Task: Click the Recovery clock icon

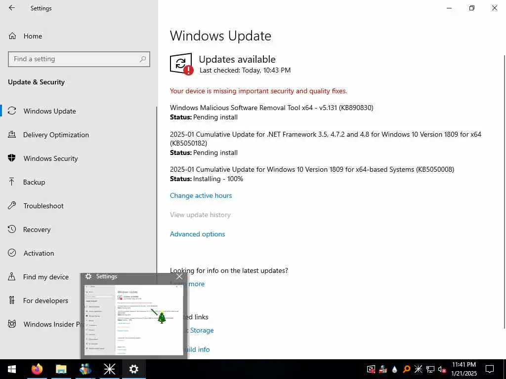Action: 12,229
